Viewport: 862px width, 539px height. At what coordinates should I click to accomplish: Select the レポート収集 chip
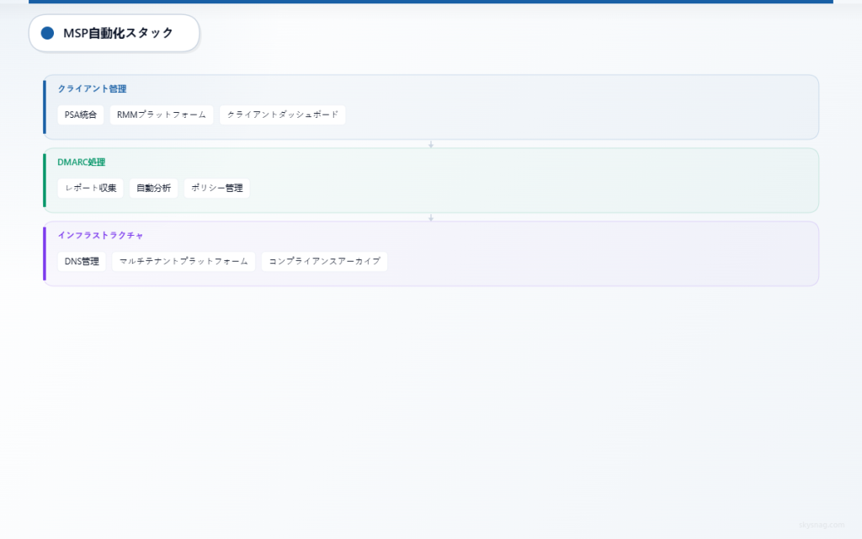click(x=88, y=188)
